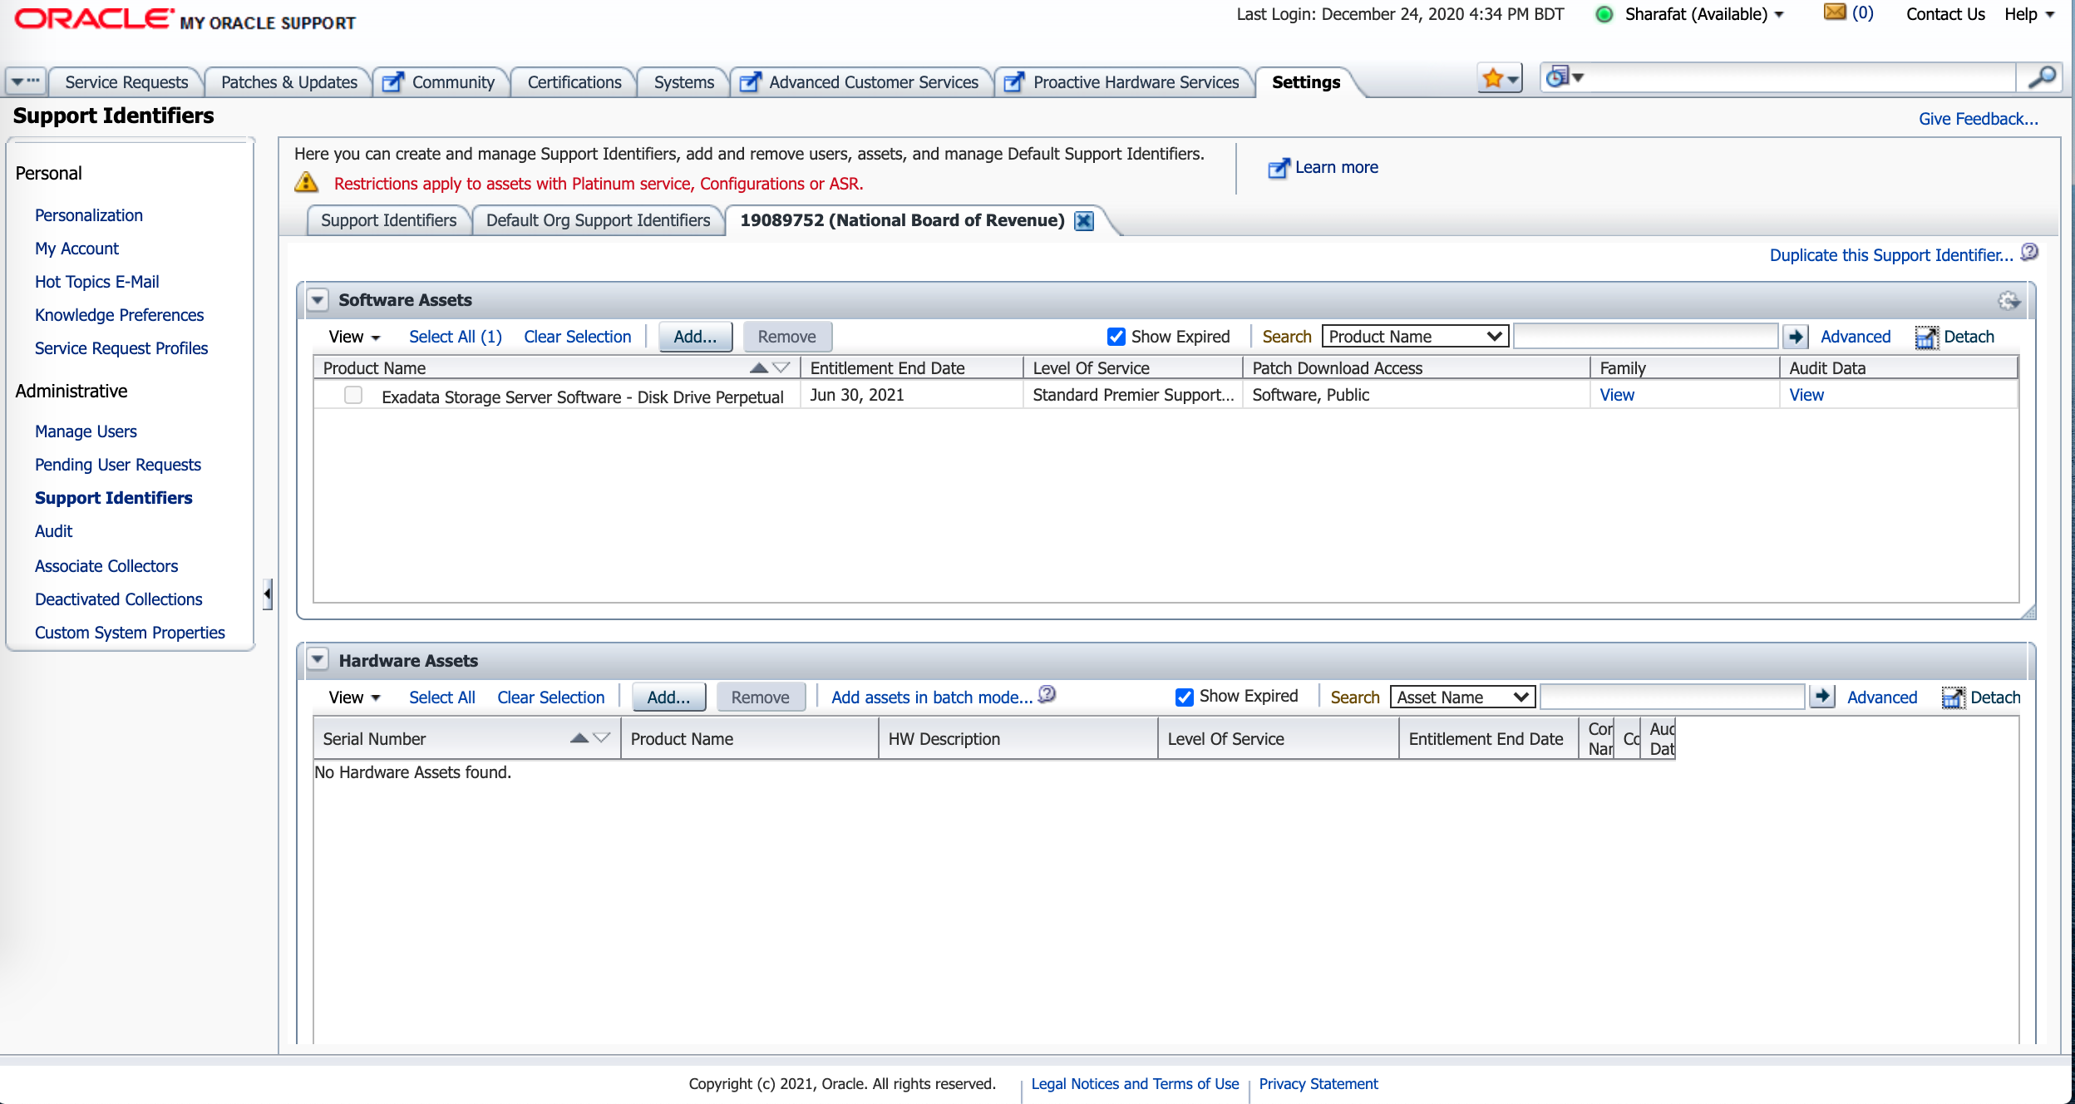Collapse the Hardware Assets section
2075x1104 pixels.
318,660
